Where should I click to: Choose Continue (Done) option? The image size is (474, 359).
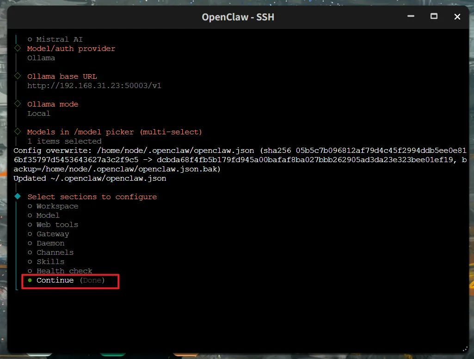pyautogui.click(x=66, y=280)
